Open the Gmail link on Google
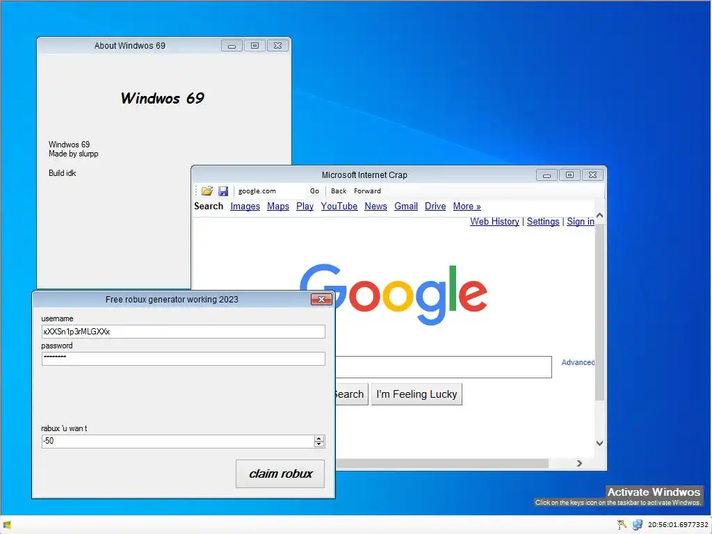The height and width of the screenshot is (534, 712). pos(406,206)
